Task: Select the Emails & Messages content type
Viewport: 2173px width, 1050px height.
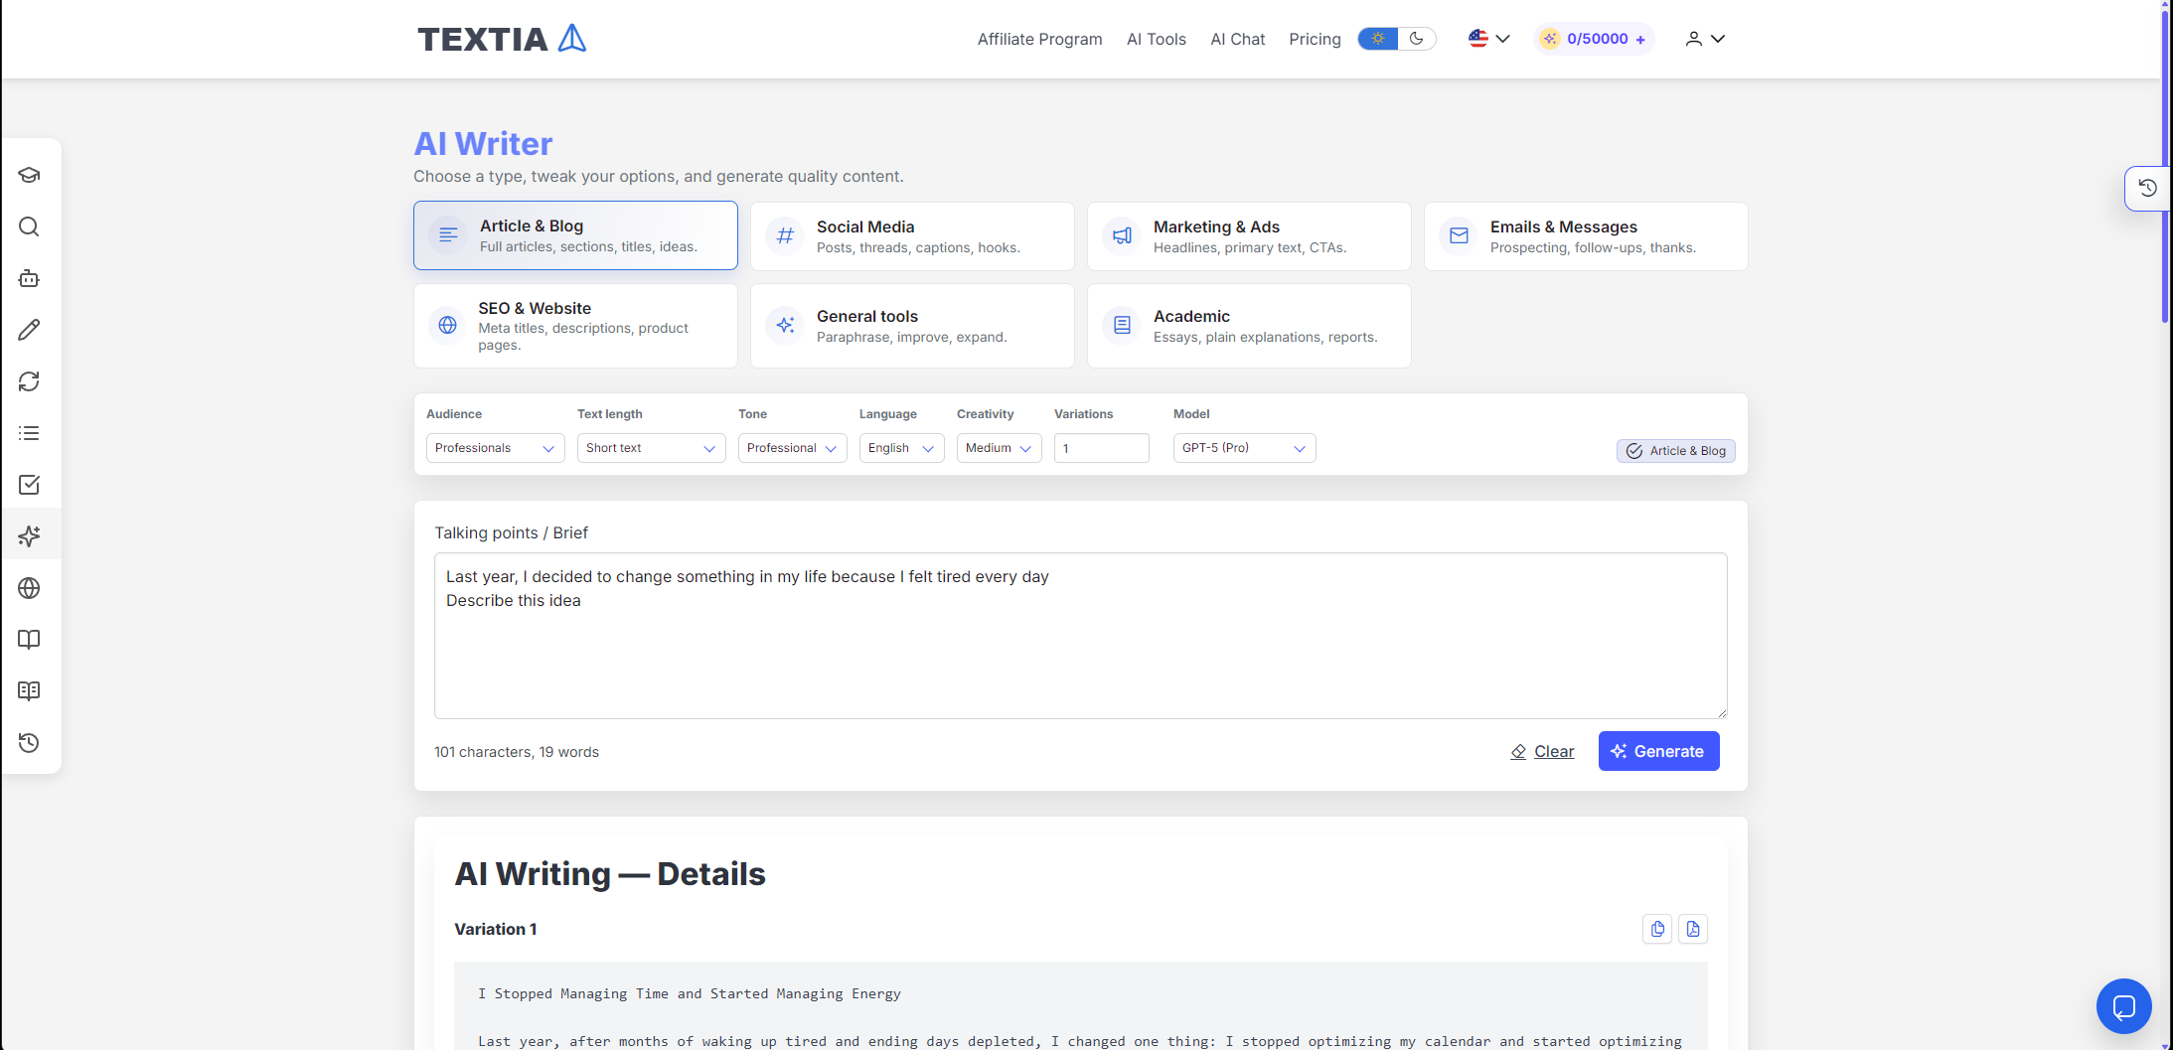Action: pos(1586,236)
